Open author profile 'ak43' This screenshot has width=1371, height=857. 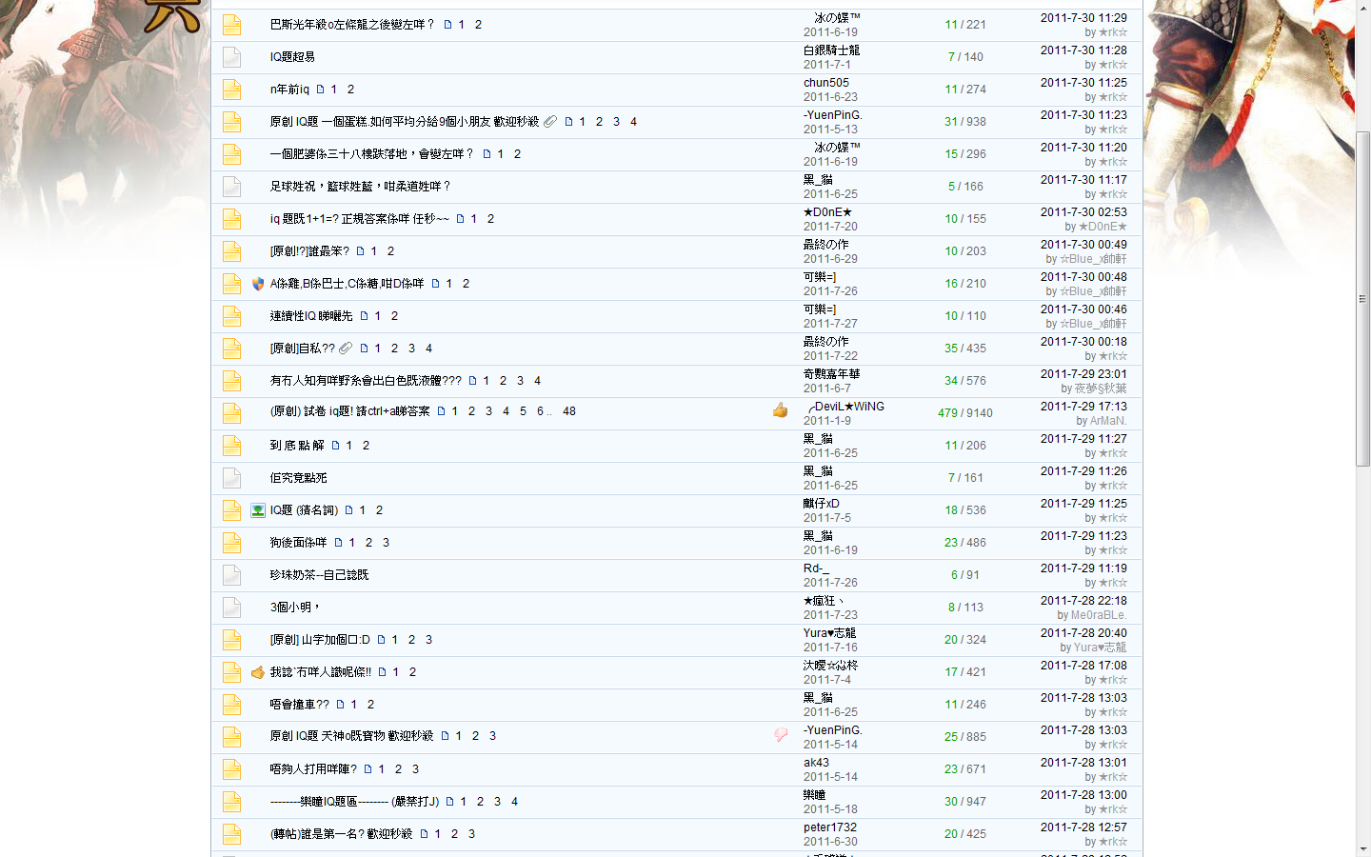coord(816,763)
